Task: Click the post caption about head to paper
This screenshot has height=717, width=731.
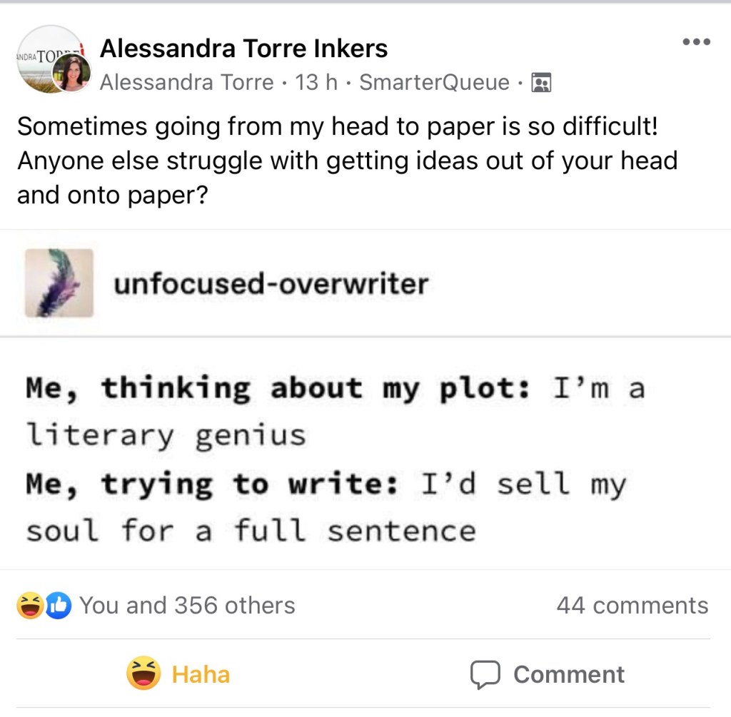Action: 347,161
